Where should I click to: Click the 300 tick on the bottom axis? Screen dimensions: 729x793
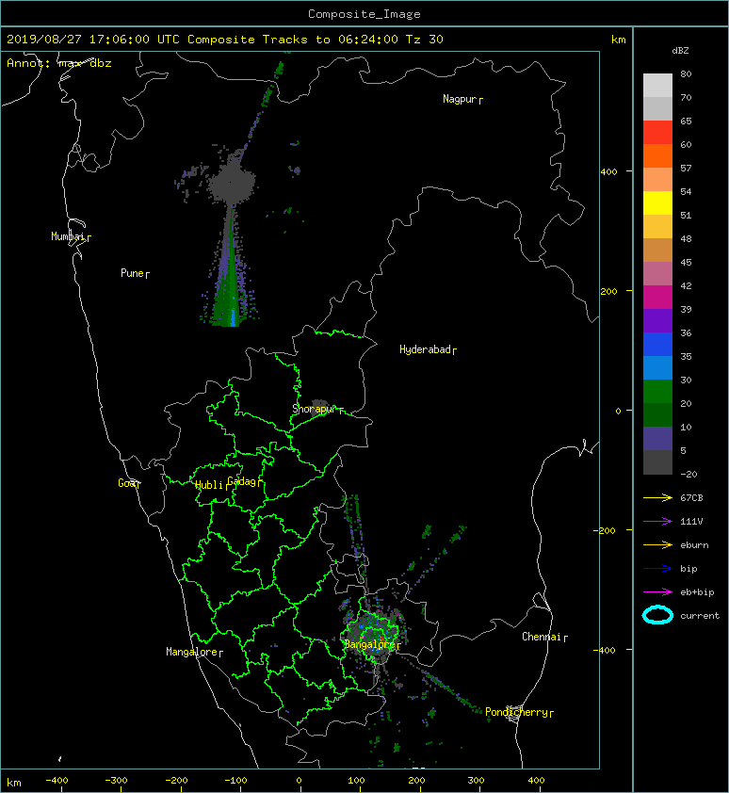[476, 781]
